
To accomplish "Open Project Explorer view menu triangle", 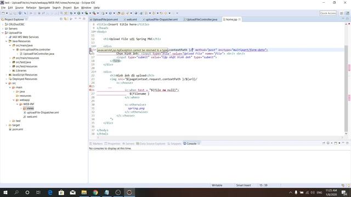I will (76, 19).
